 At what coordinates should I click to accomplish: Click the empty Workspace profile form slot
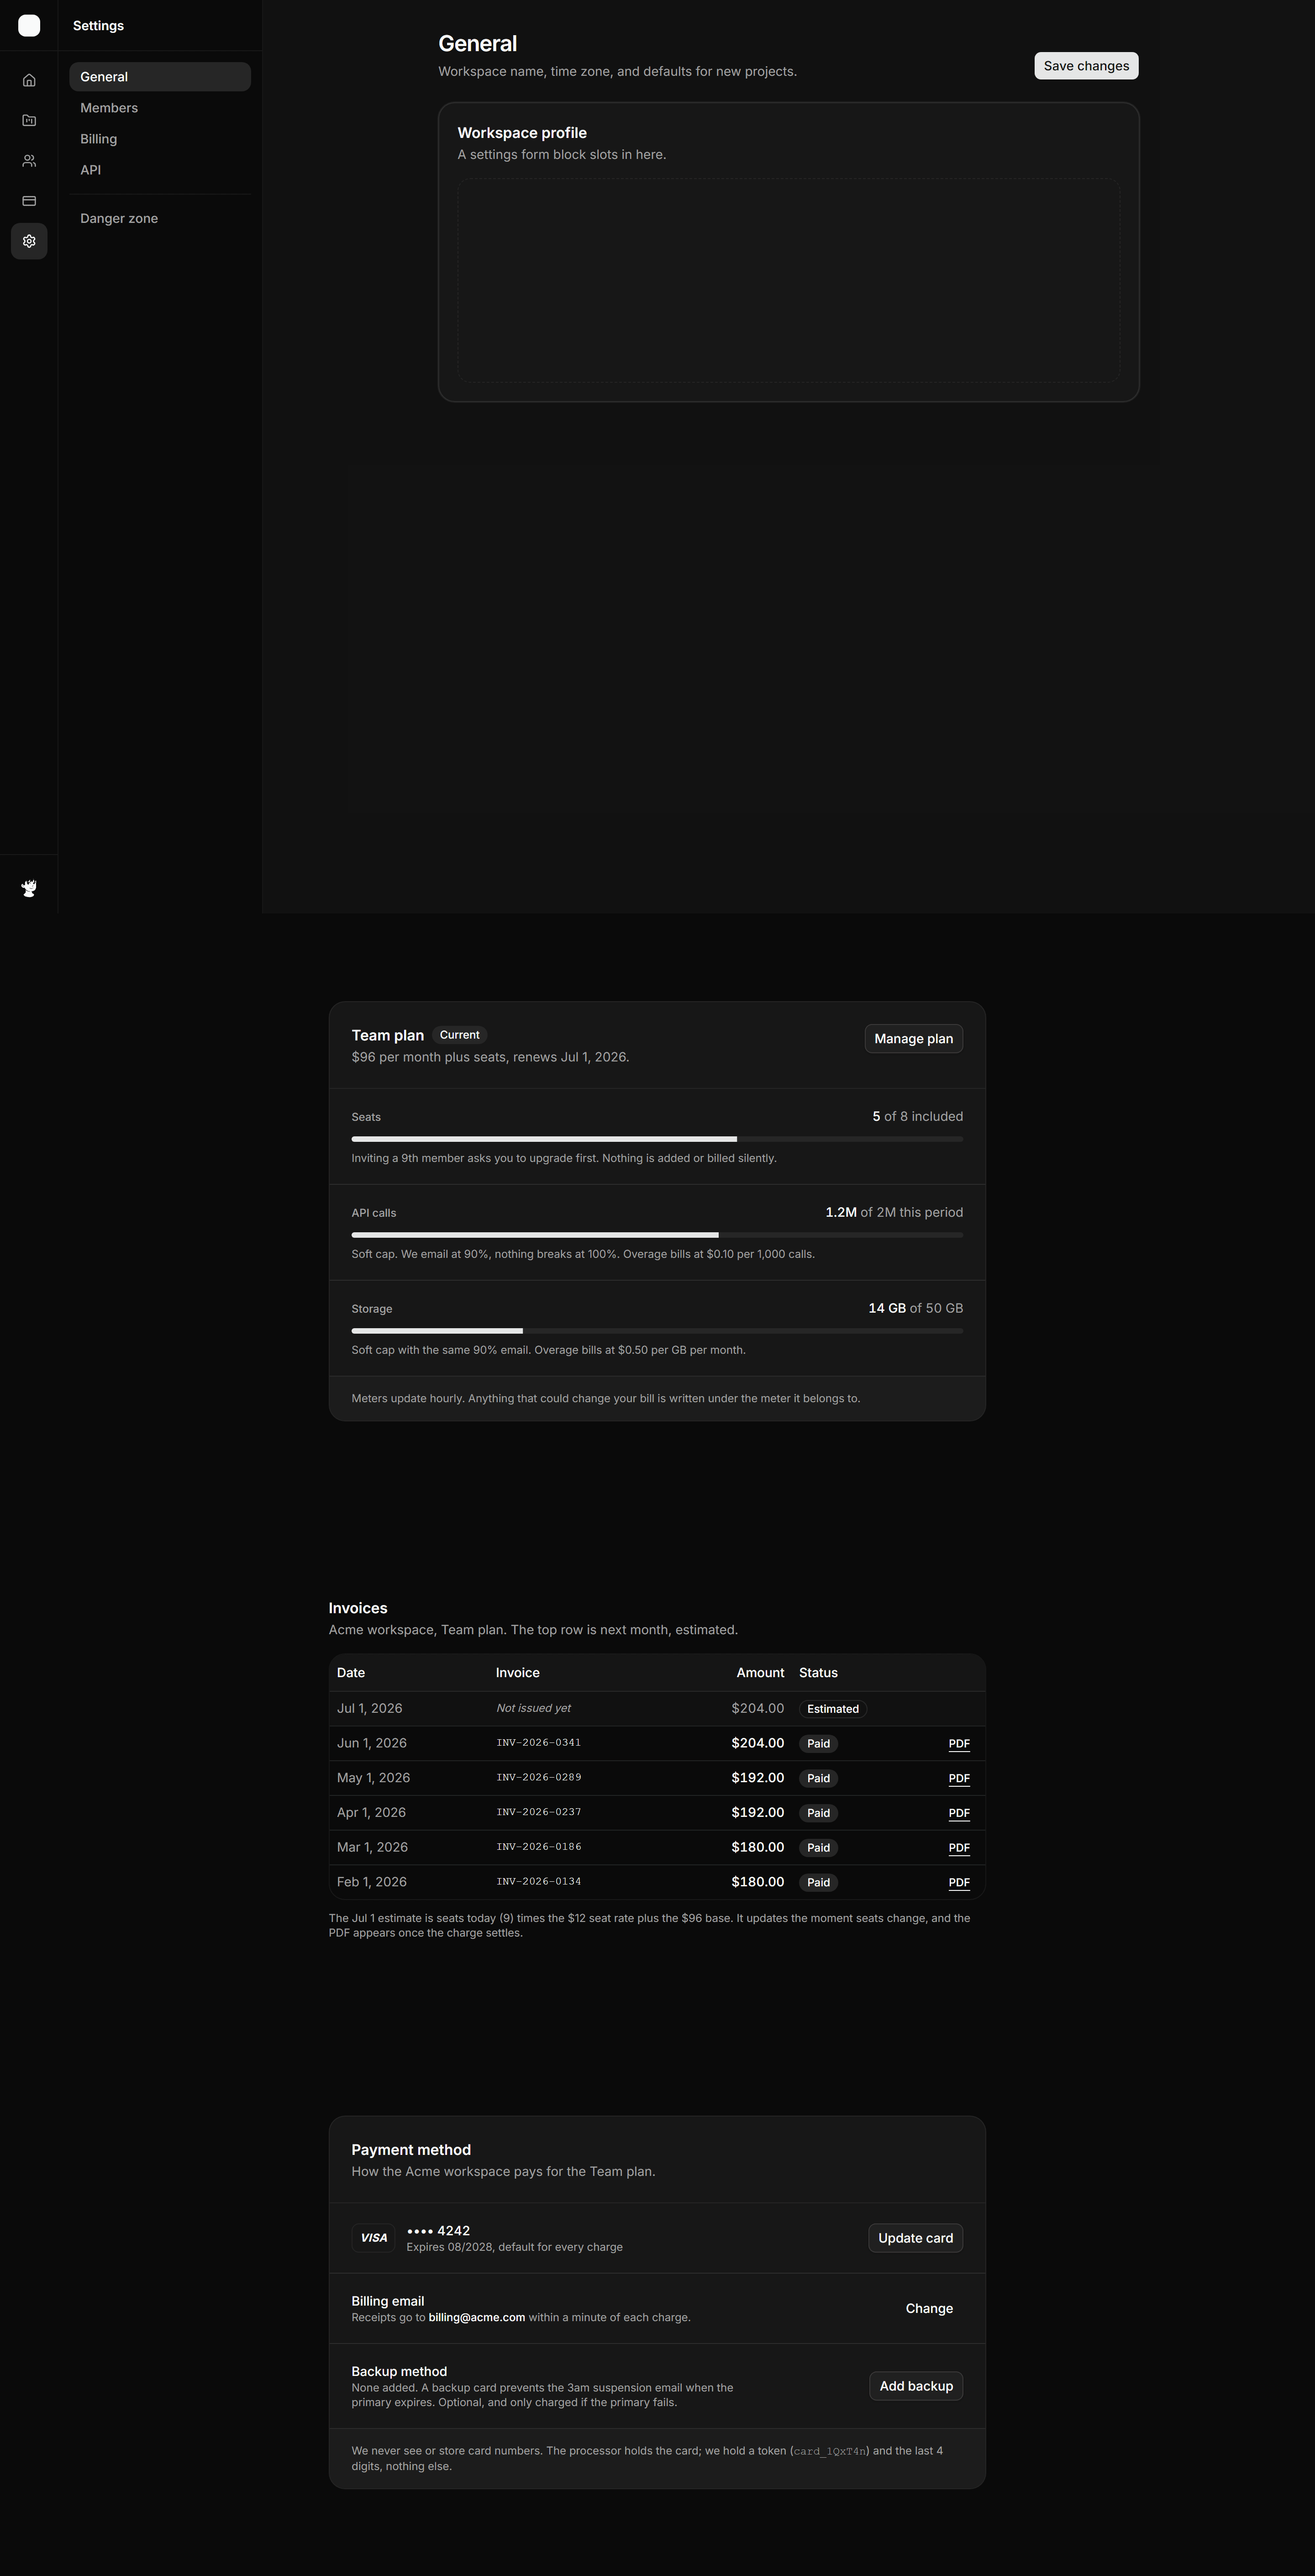pyautogui.click(x=788, y=280)
